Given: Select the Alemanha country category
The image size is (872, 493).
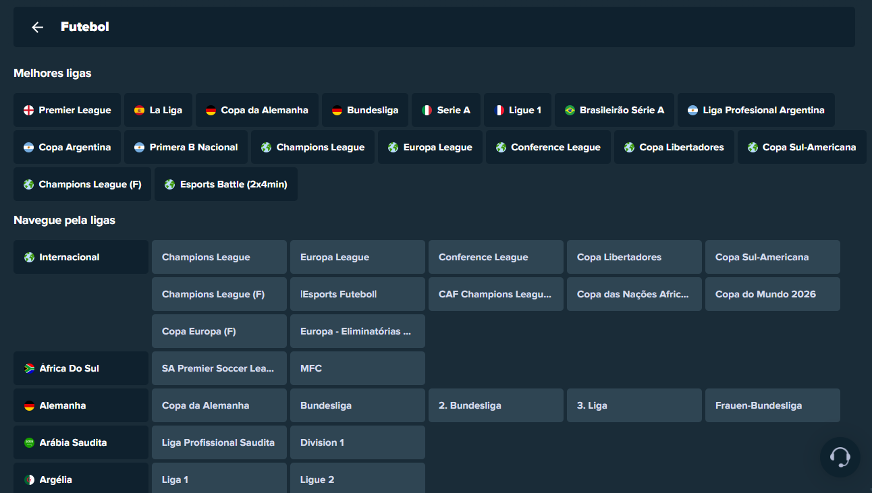Looking at the screenshot, I should (x=81, y=405).
